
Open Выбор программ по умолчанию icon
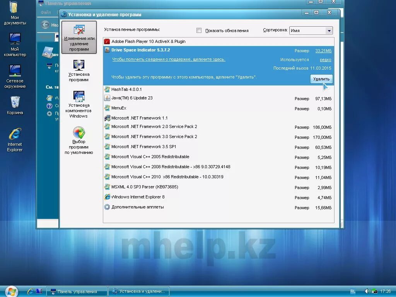[x=79, y=140]
